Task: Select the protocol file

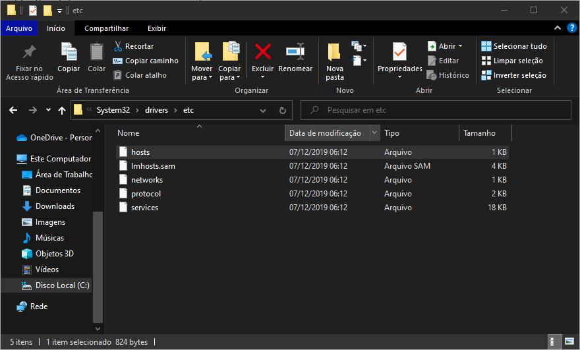Action: (312, 194)
